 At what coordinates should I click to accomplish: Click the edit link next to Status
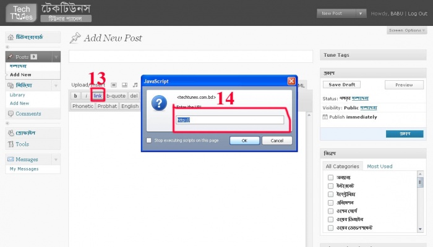pos(360,98)
